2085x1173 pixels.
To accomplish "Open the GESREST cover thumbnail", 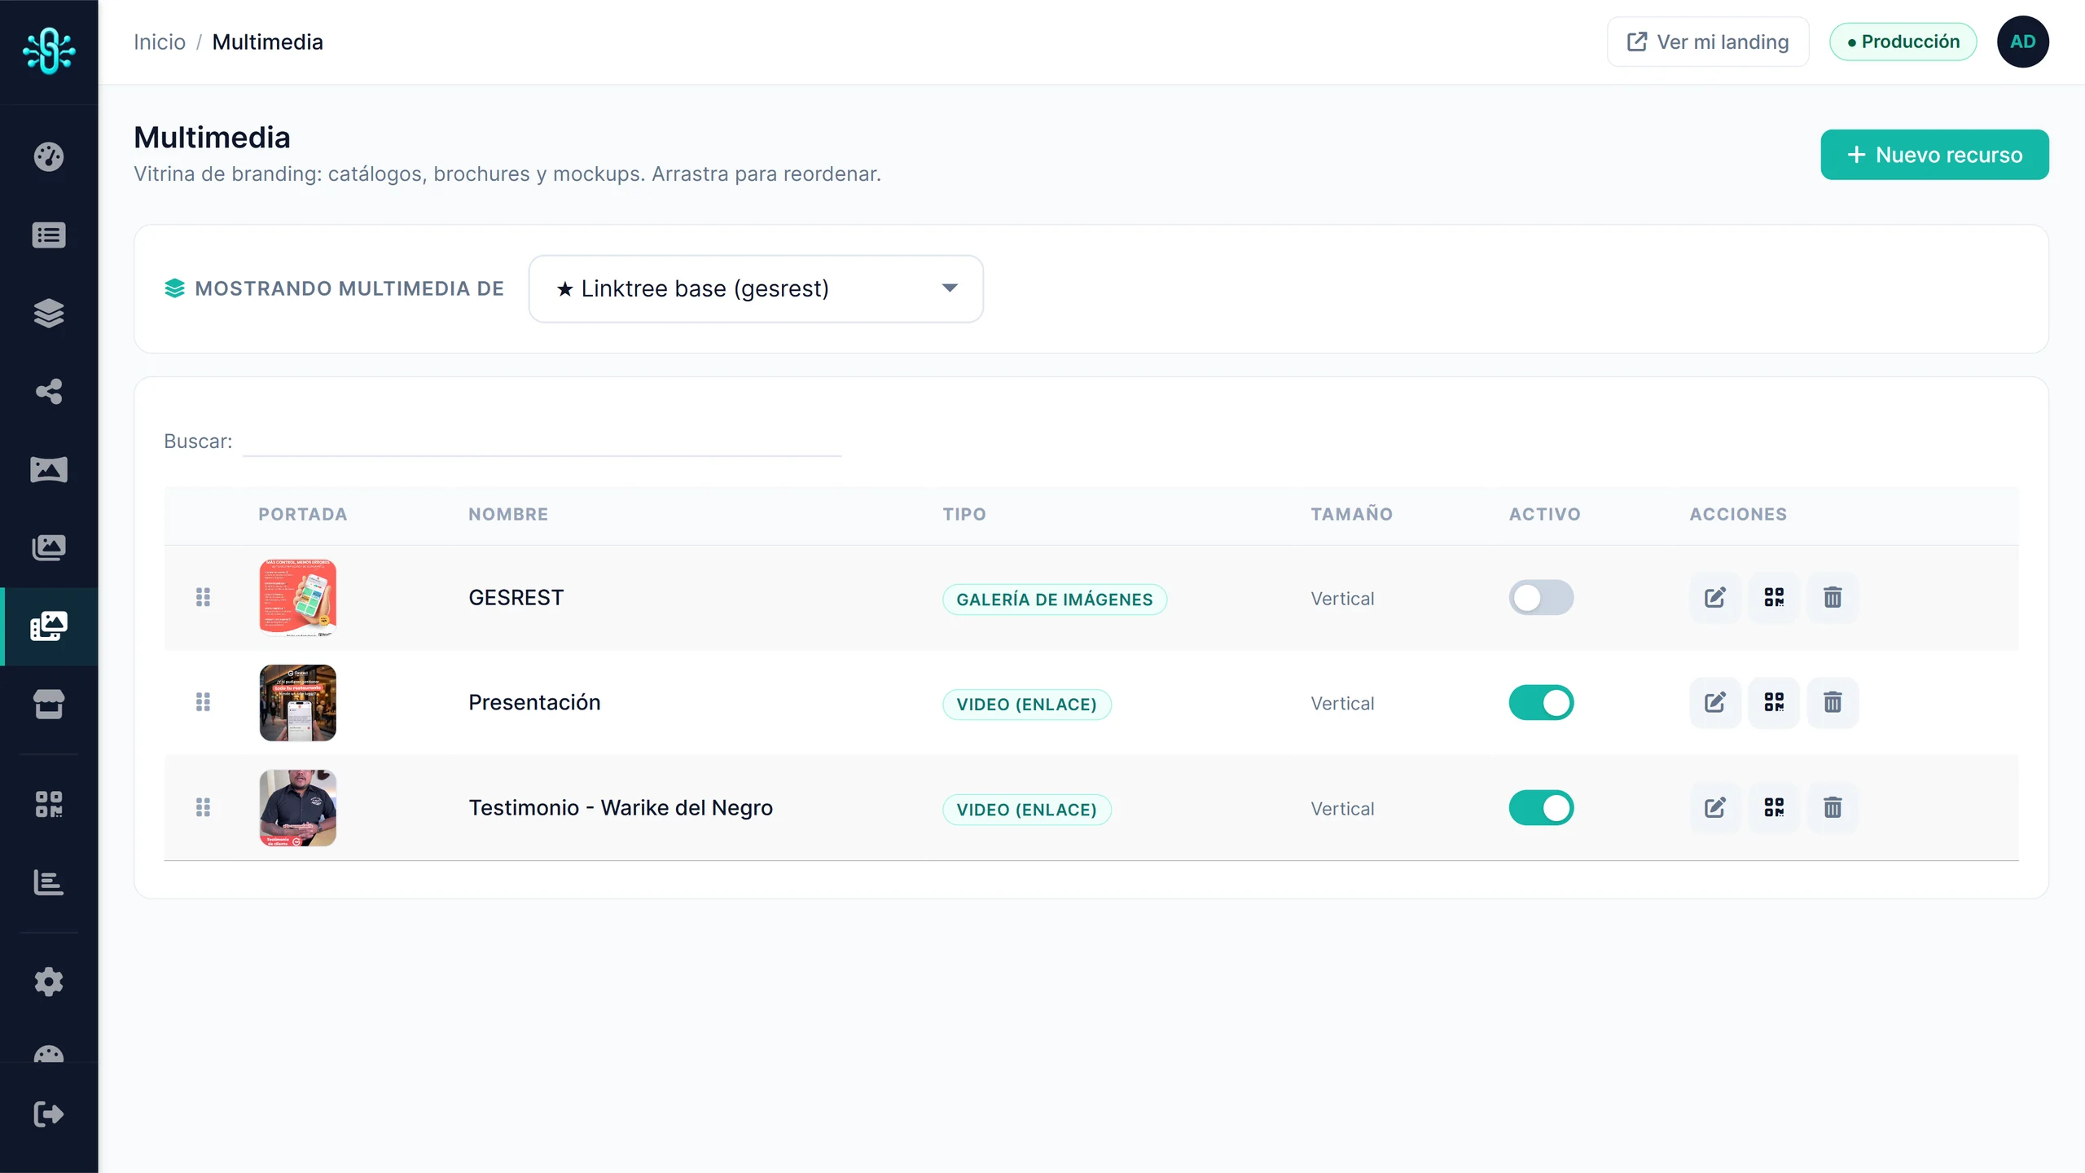I will (298, 598).
